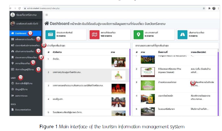Click the bookmark icon in sidebar menu
Screen dimensions: 222x131
coord(12,57)
